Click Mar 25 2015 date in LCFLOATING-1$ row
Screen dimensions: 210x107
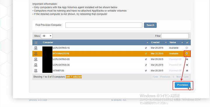157,48
